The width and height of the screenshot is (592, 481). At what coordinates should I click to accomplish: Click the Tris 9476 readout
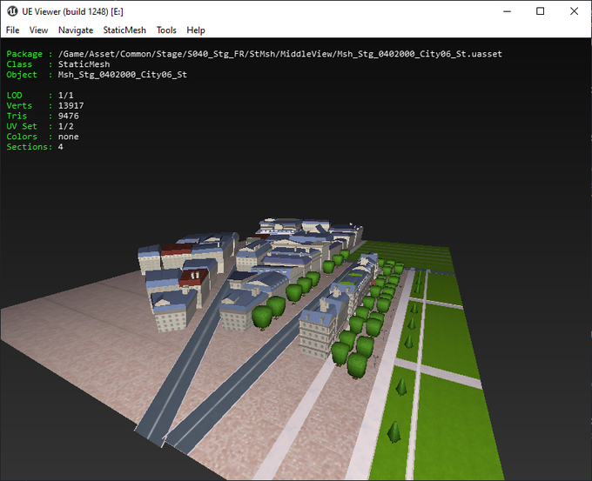[x=69, y=116]
